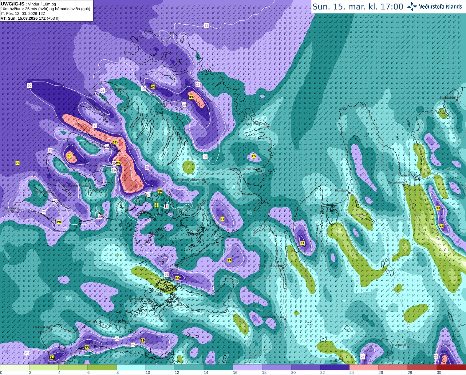The width and height of the screenshot is (466, 375).
Task: Click the Gufuskálar station label
Action: (42, 327)
